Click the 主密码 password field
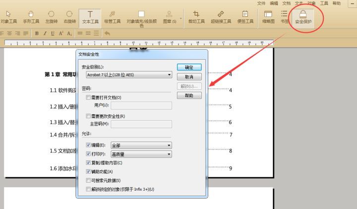 tap(141, 124)
